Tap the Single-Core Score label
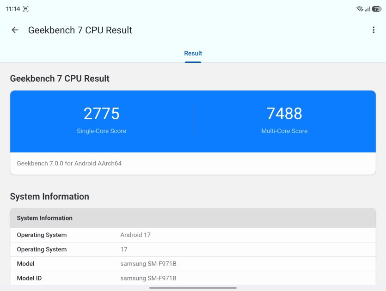The image size is (386, 291). coord(101,131)
